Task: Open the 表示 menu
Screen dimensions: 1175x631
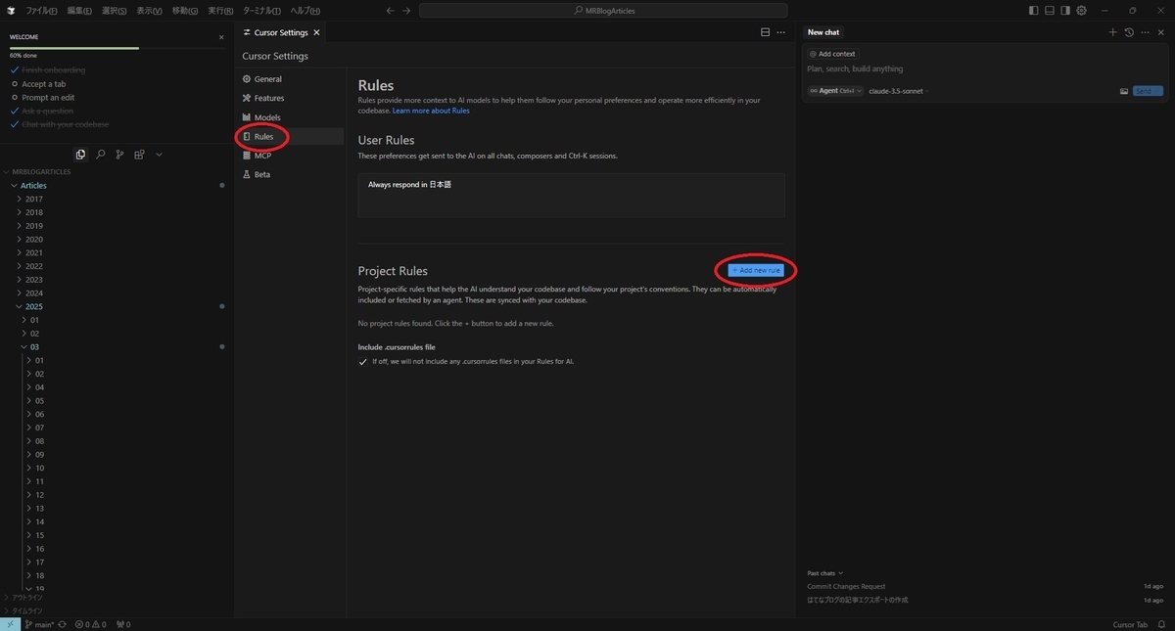Action: click(149, 11)
